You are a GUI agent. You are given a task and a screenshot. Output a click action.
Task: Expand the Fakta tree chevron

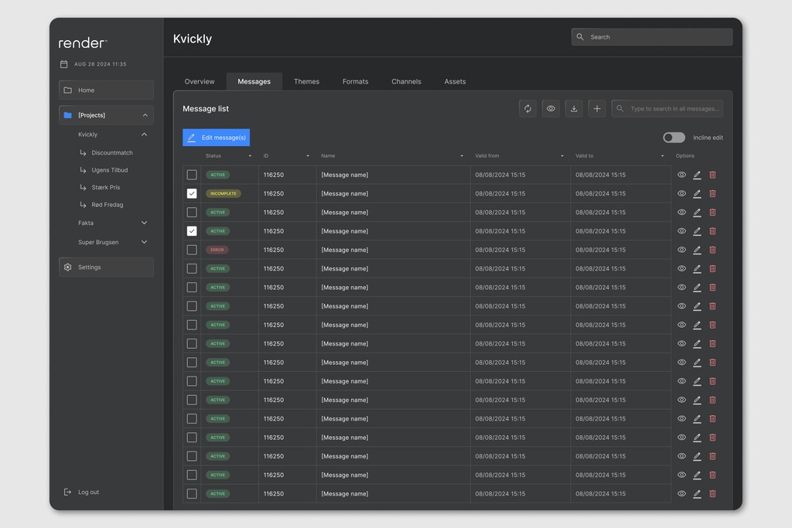[x=144, y=223]
